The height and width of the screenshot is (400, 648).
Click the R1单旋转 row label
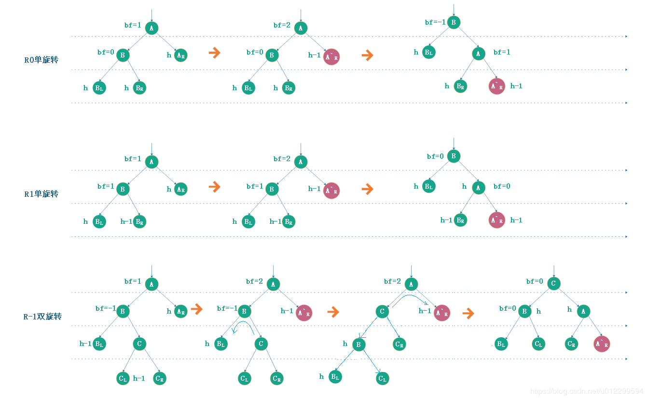coord(41,194)
